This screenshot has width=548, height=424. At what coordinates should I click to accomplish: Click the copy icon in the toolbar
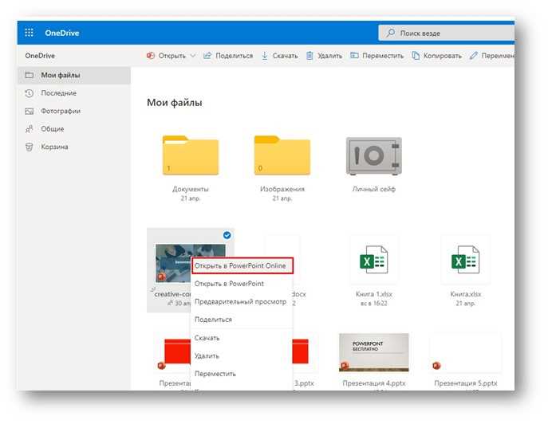coord(416,56)
